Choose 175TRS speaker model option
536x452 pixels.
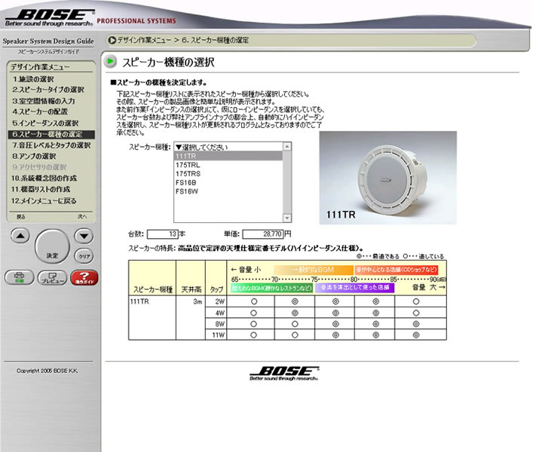coord(187,173)
